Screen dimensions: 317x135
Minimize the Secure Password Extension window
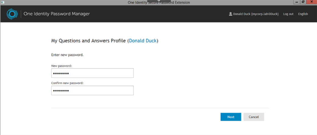pyautogui.click(x=297, y=2)
